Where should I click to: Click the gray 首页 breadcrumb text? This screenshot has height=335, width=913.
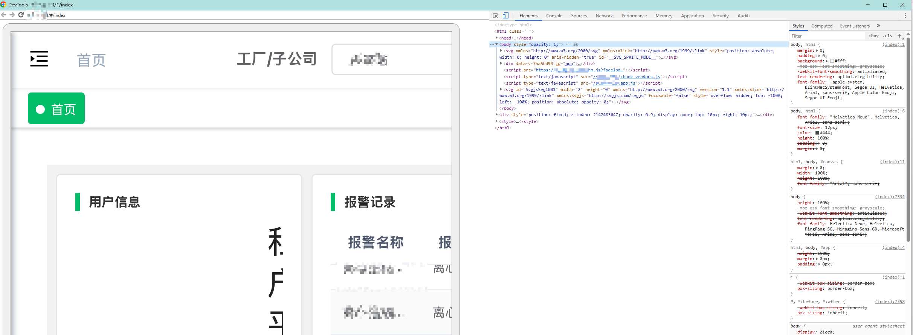[x=92, y=60]
